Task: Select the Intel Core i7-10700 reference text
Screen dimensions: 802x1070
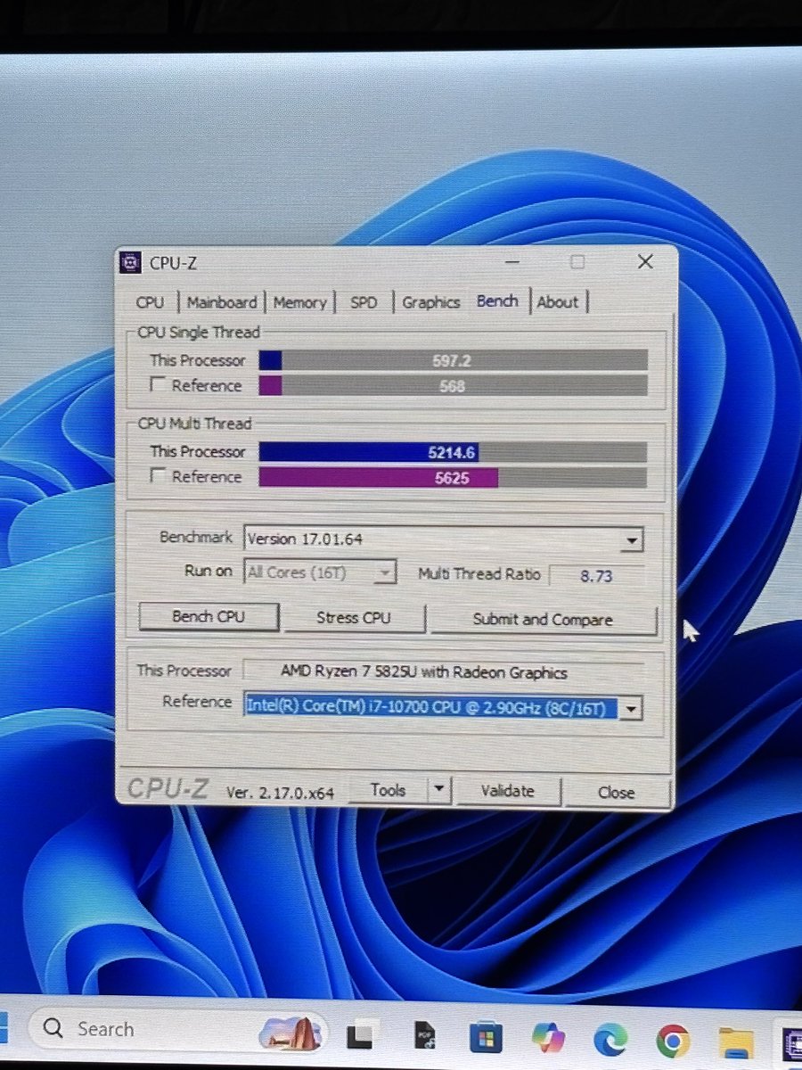Action: (x=430, y=707)
